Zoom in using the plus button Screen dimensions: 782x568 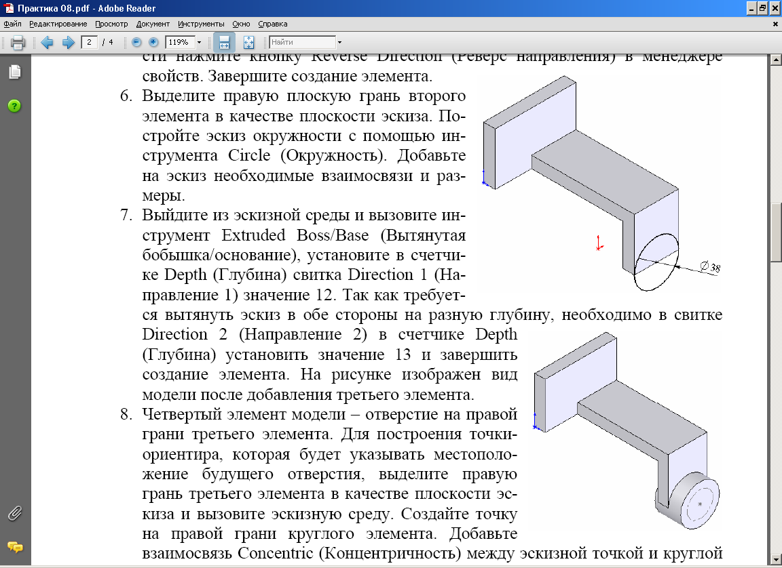tap(153, 43)
